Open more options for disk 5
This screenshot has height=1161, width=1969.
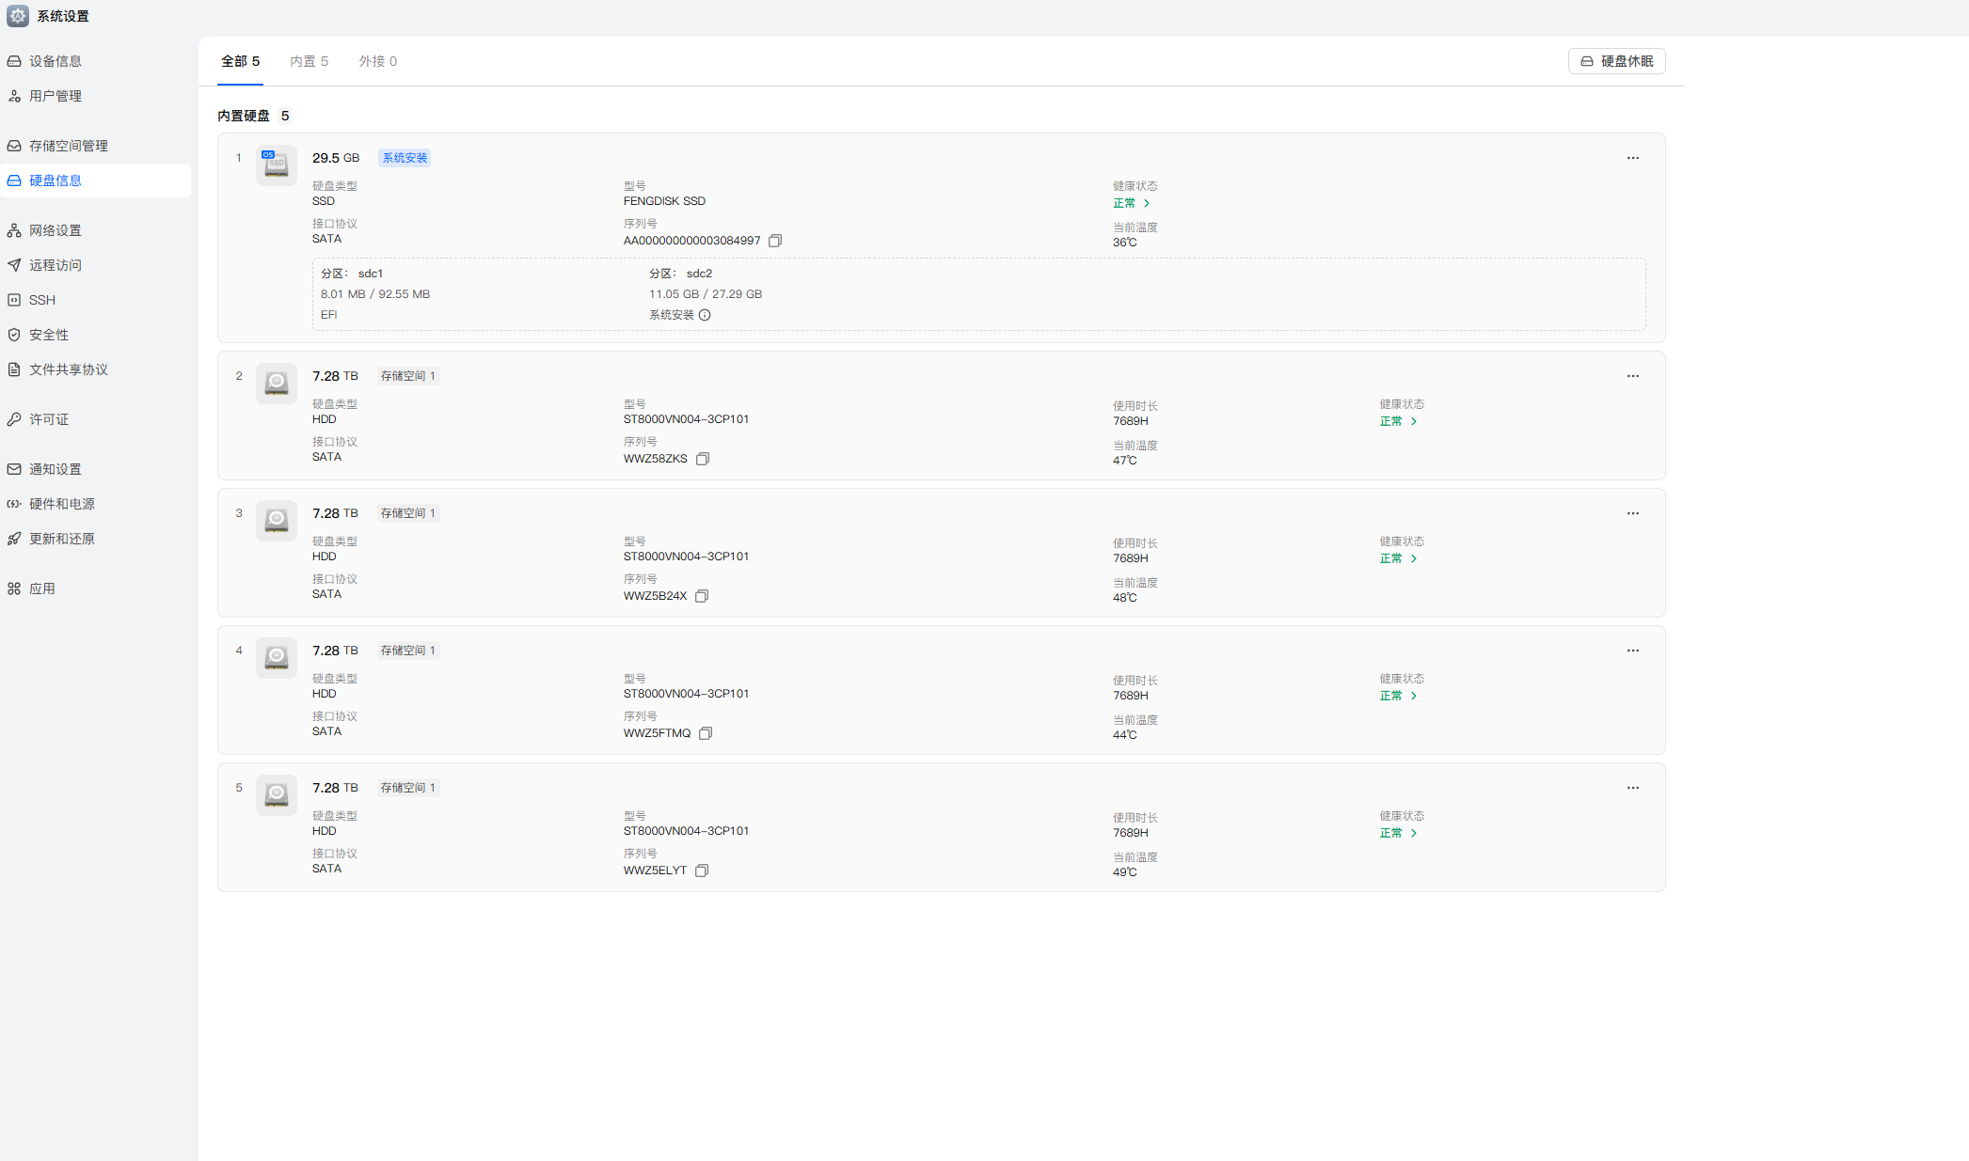[x=1632, y=788]
